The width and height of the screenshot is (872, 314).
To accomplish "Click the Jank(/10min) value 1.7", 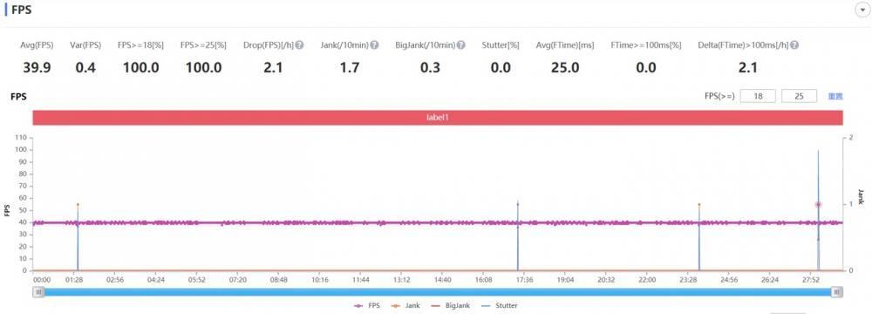I will pos(349,68).
